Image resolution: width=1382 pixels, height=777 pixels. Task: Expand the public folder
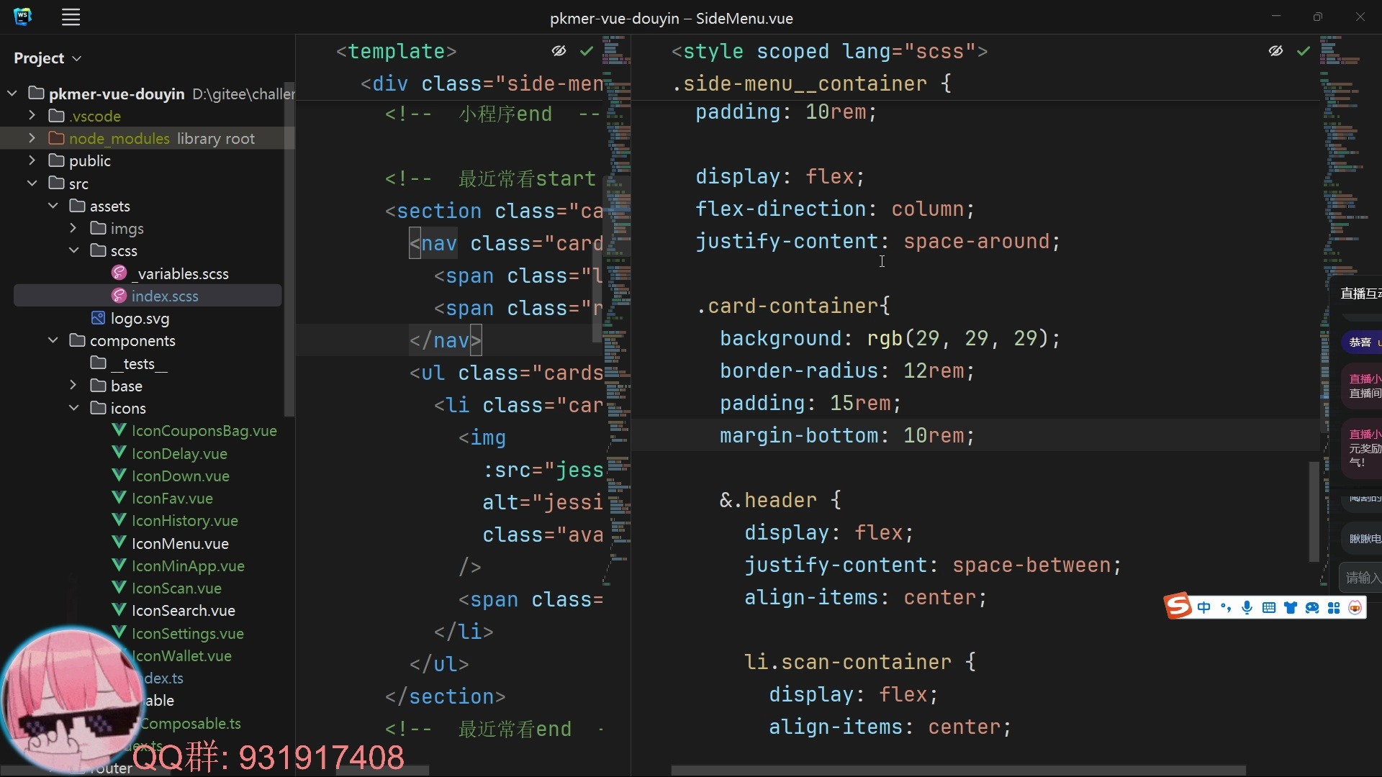[32, 160]
